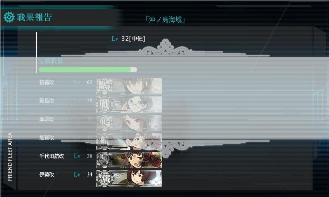Click the 戦 battleship badge on 霧島改
This screenshot has height=197, width=329.
click(104, 104)
